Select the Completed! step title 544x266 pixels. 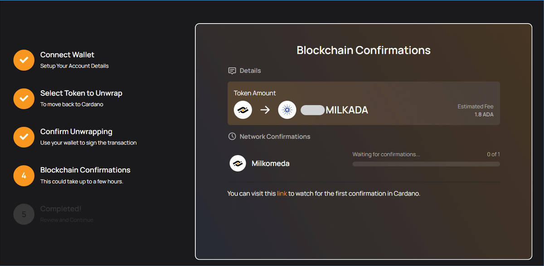61,209
